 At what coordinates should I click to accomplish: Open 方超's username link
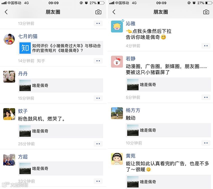click(x=23, y=157)
